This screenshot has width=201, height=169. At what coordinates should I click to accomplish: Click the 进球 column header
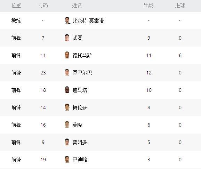[180, 6]
